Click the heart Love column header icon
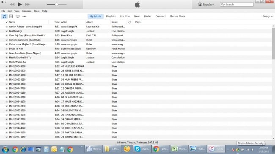This screenshot has height=154, width=275. pos(129,22)
